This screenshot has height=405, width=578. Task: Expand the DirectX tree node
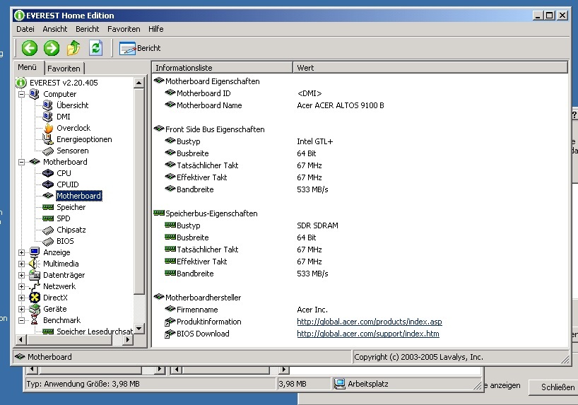click(21, 298)
